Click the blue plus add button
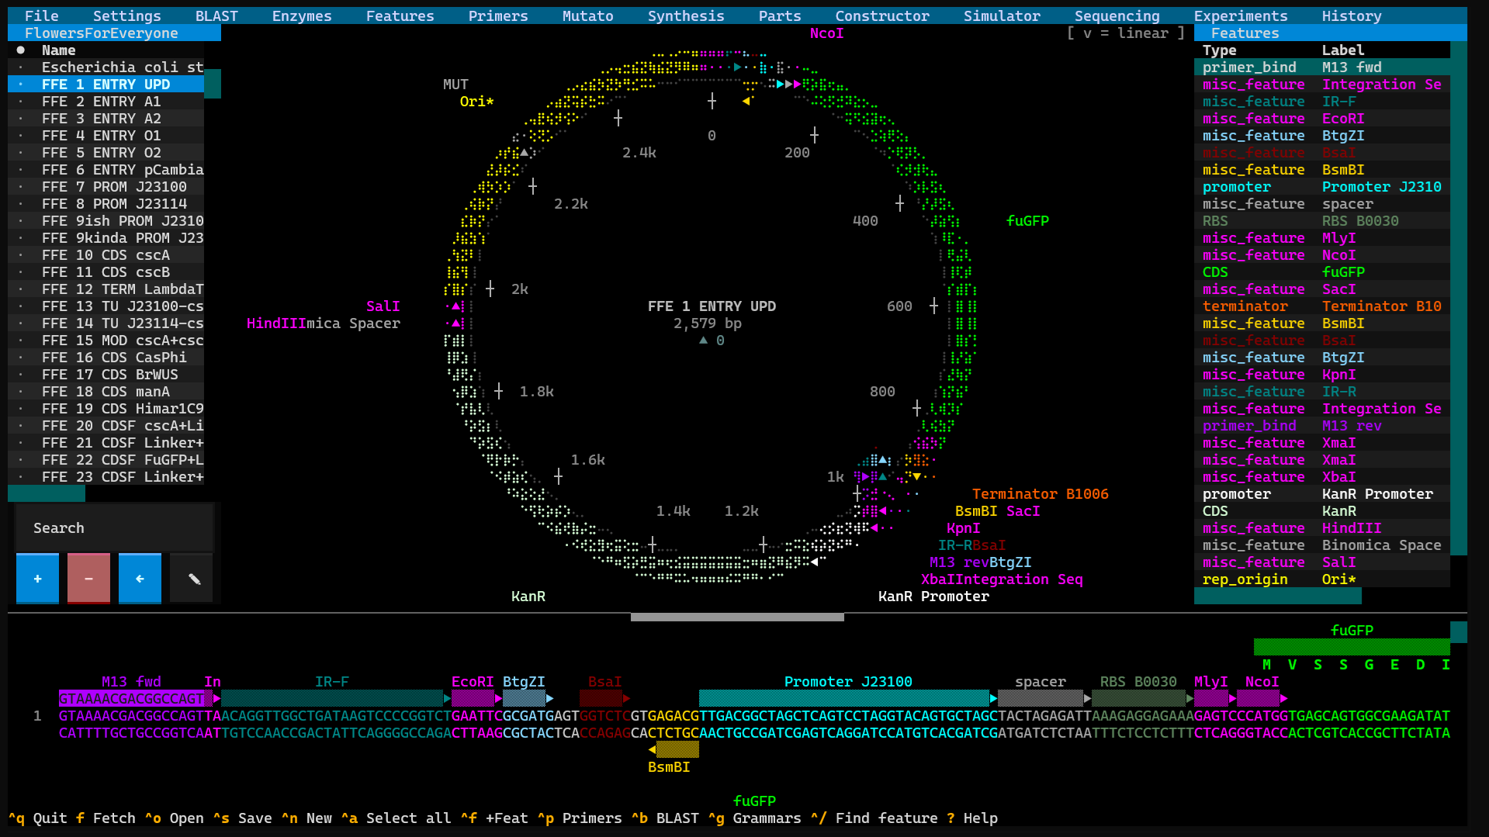This screenshot has width=1489, height=837. coord(37,579)
